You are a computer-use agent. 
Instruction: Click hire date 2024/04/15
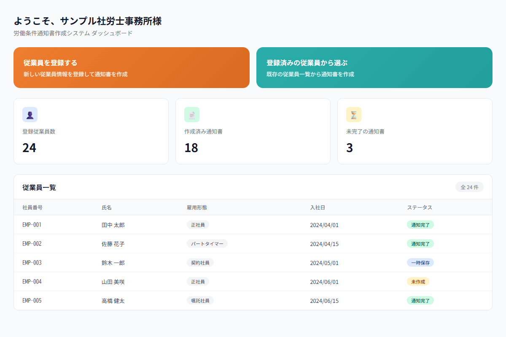click(x=324, y=244)
